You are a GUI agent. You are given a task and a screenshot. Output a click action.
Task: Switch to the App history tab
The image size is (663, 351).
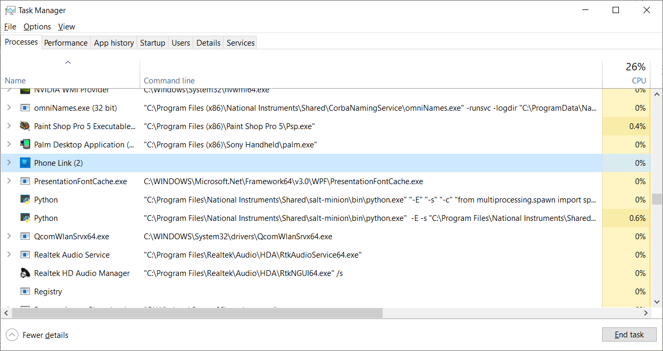pos(114,43)
